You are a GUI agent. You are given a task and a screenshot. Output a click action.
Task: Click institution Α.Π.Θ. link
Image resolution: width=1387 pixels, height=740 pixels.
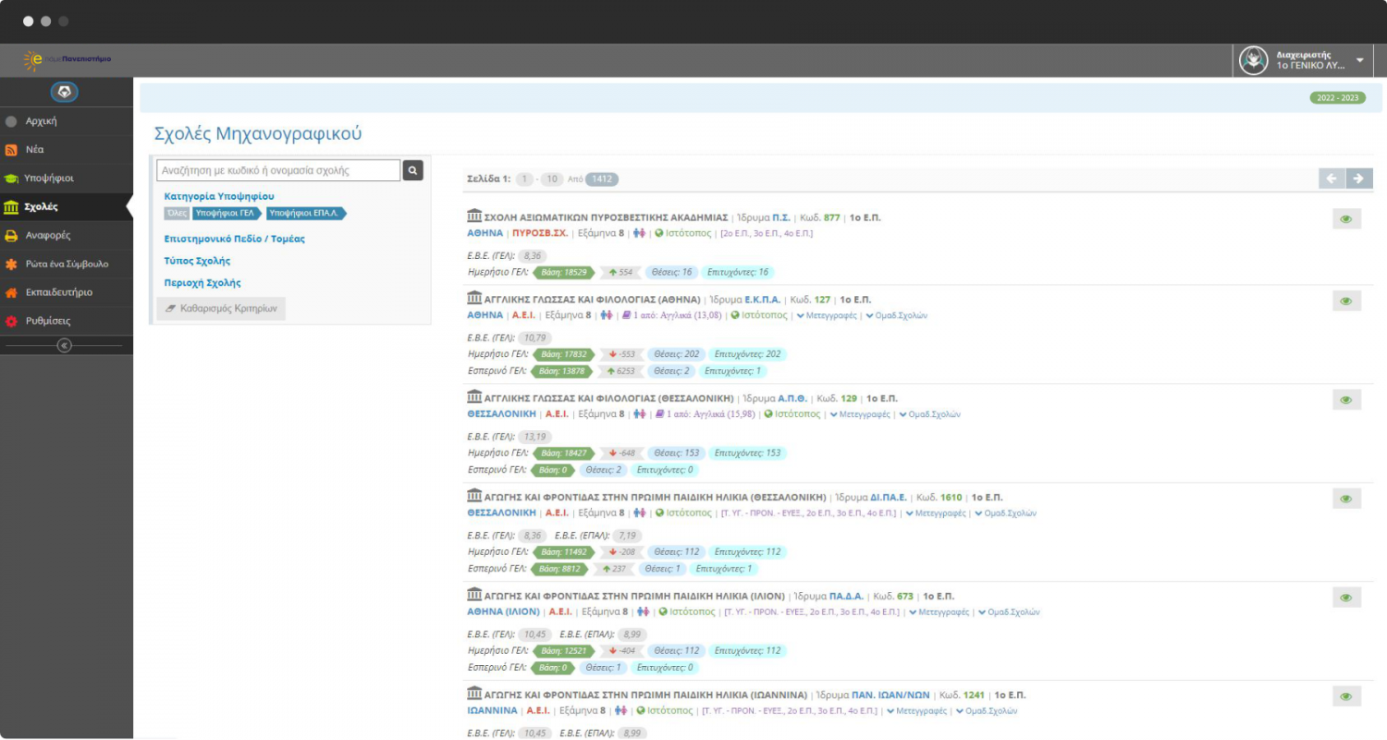click(794, 399)
